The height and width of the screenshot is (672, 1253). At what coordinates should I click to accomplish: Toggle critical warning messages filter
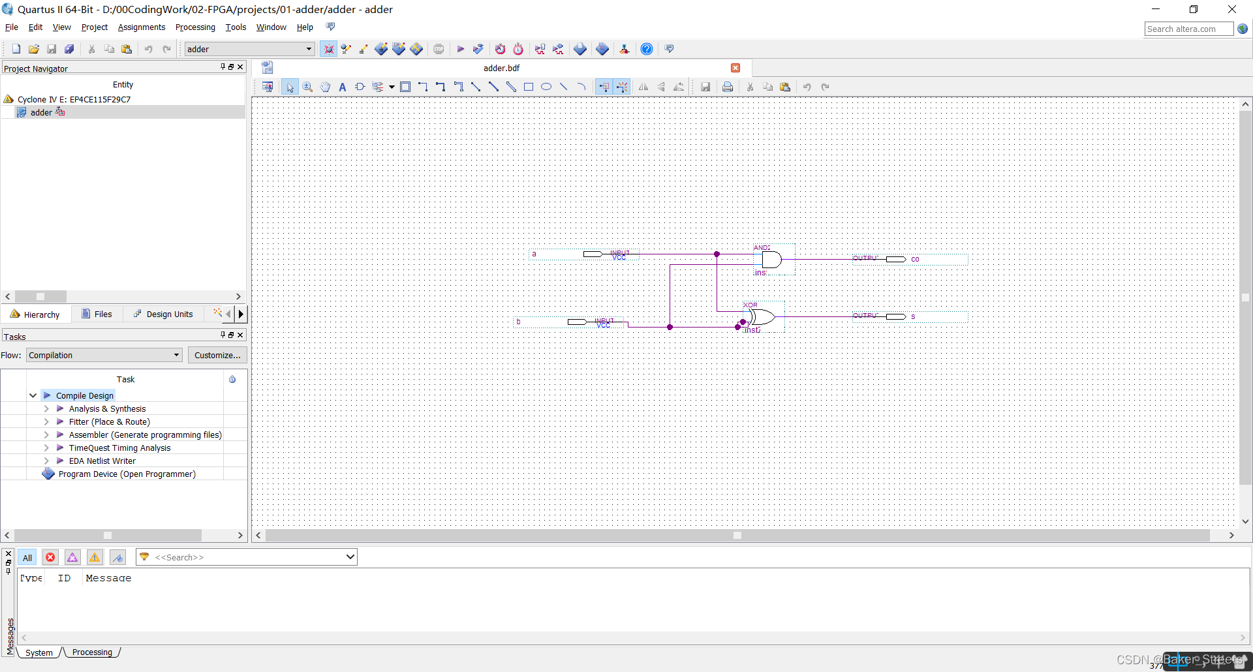[x=72, y=557]
